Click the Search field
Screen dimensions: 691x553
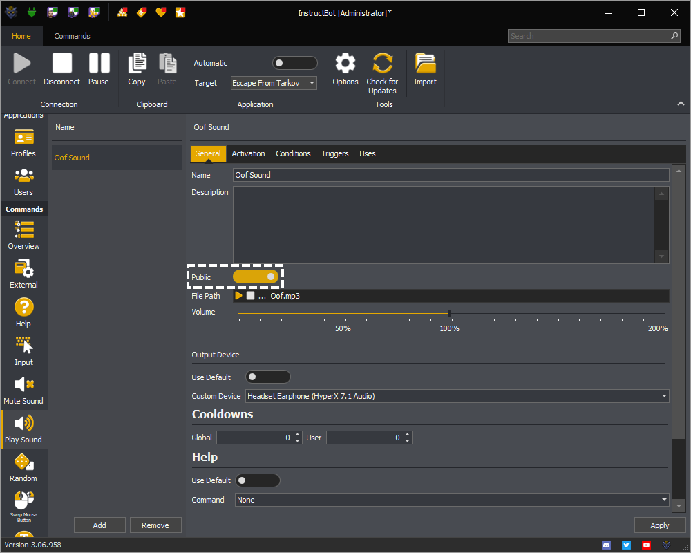(594, 36)
